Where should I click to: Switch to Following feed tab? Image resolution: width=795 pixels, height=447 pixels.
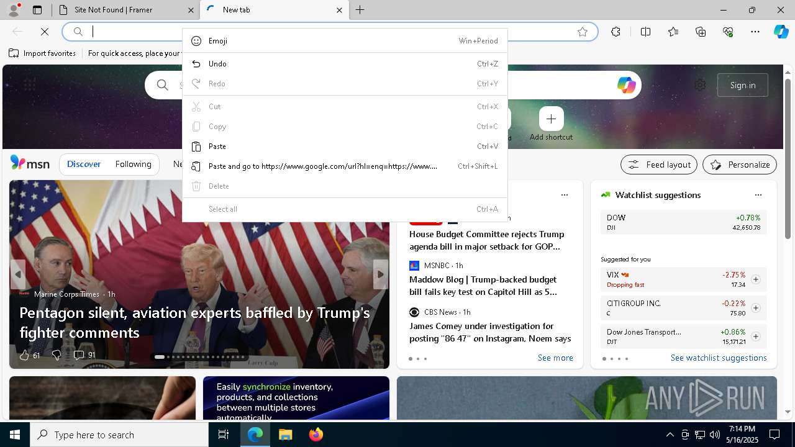click(133, 165)
